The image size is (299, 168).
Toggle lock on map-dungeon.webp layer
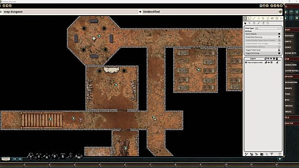point(277,62)
